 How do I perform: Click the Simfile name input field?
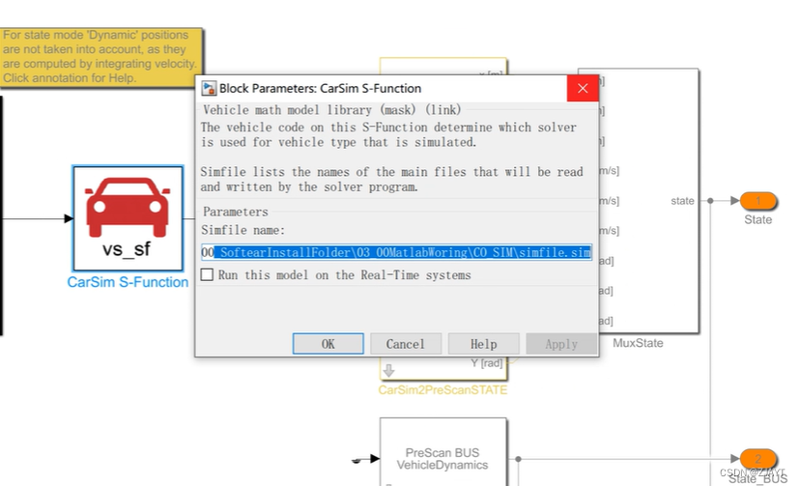click(396, 252)
